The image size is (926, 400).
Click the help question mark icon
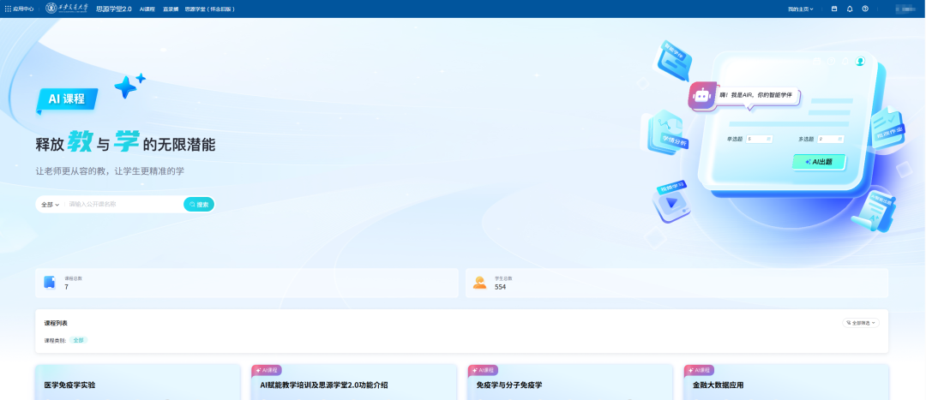[x=865, y=9]
